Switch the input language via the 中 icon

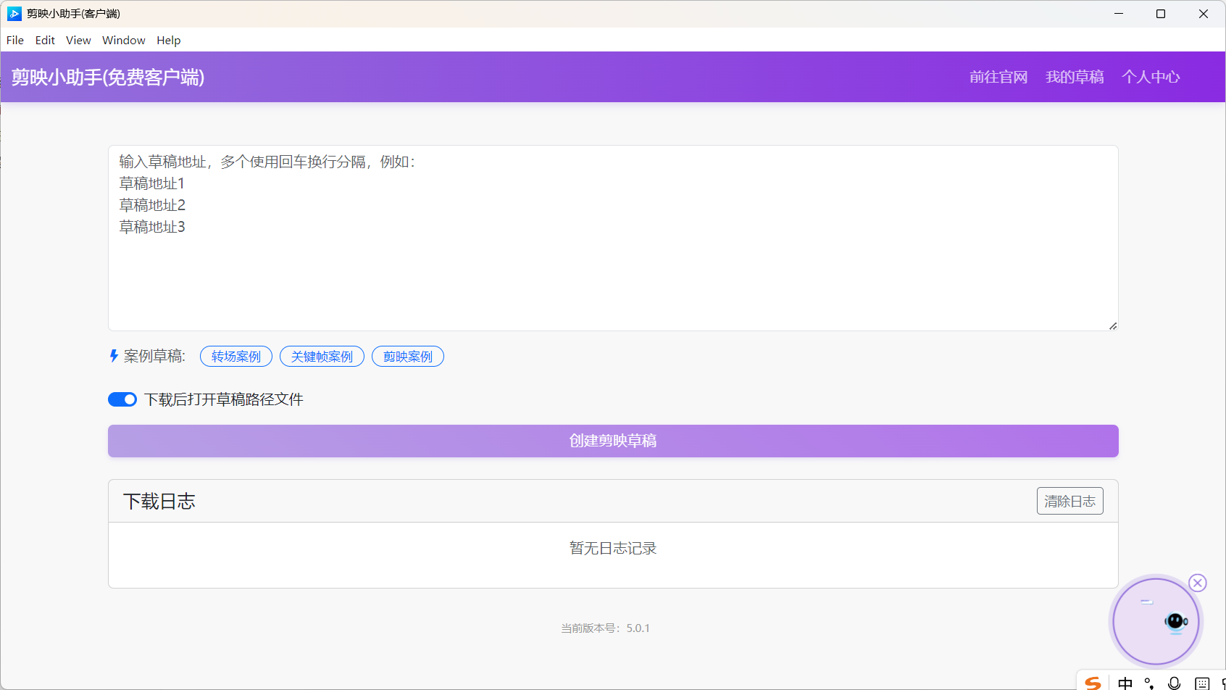tap(1125, 683)
